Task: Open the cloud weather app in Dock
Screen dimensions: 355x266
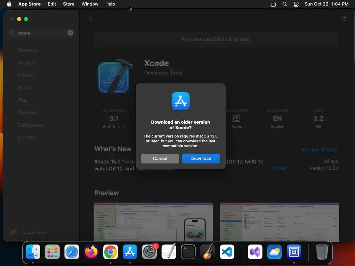Action: [275, 252]
